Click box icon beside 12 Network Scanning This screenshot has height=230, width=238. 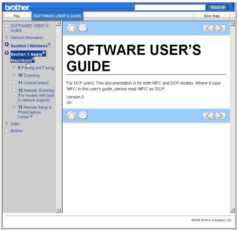pos(14,90)
